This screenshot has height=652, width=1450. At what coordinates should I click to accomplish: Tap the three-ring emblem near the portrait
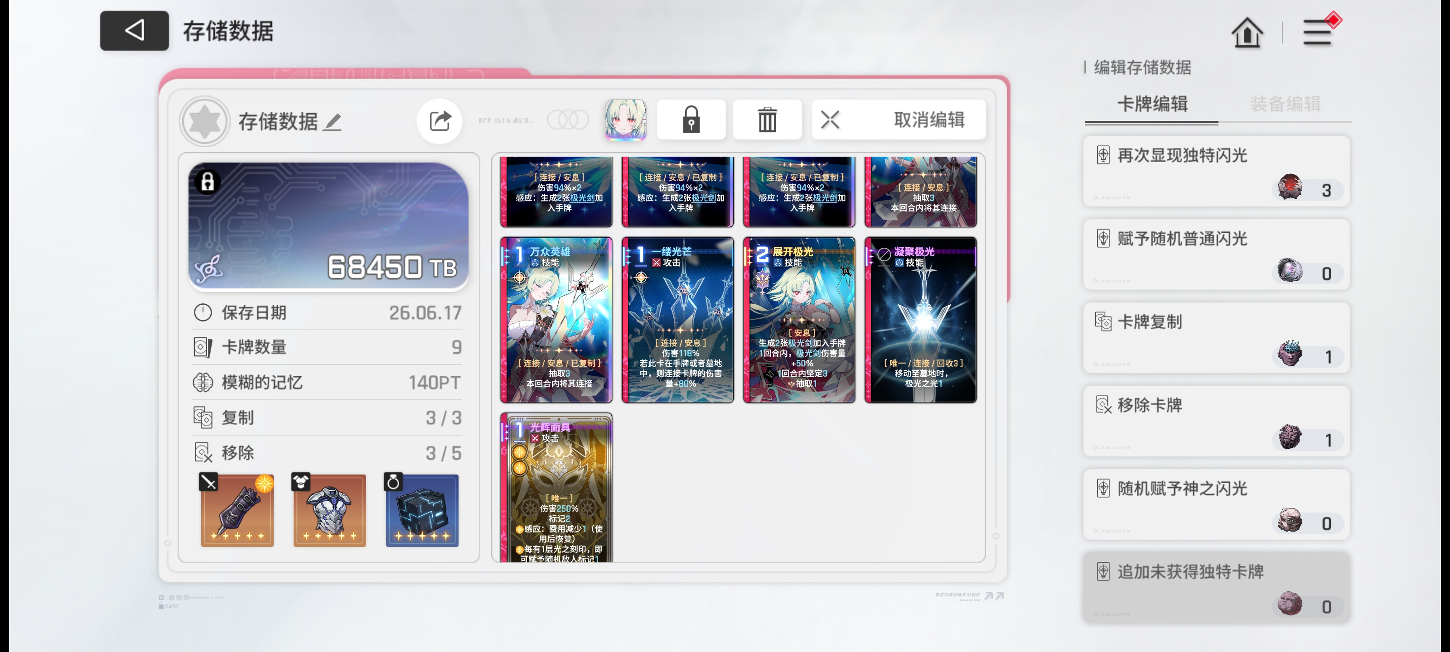click(x=568, y=120)
